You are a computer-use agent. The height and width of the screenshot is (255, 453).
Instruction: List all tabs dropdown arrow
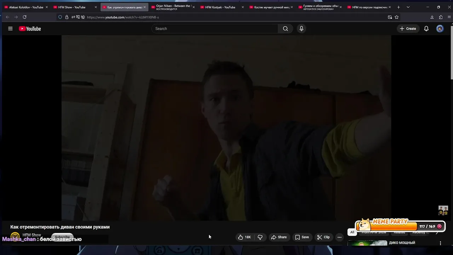(408, 7)
